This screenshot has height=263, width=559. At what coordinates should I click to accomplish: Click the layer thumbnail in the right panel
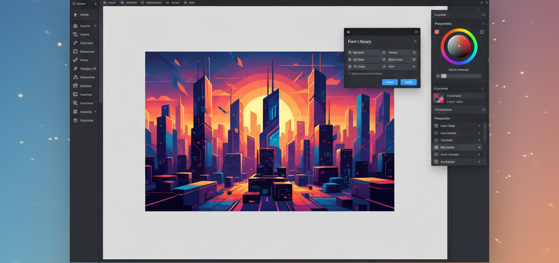tap(438, 98)
